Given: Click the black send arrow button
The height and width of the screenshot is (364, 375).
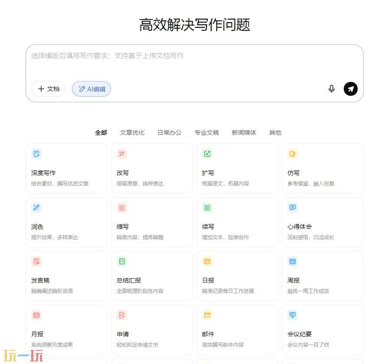Looking at the screenshot, I should (x=350, y=89).
